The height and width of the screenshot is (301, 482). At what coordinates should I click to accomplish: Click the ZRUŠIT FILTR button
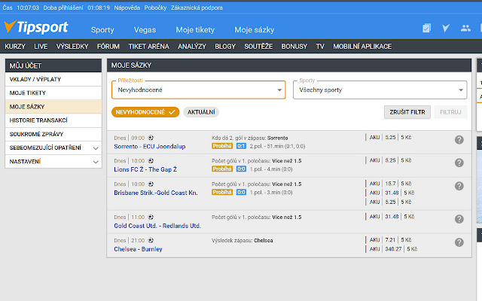click(407, 112)
